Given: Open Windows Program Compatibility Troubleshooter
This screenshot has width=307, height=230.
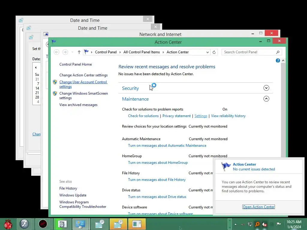Looking at the screenshot, I should pyautogui.click(x=83, y=204).
